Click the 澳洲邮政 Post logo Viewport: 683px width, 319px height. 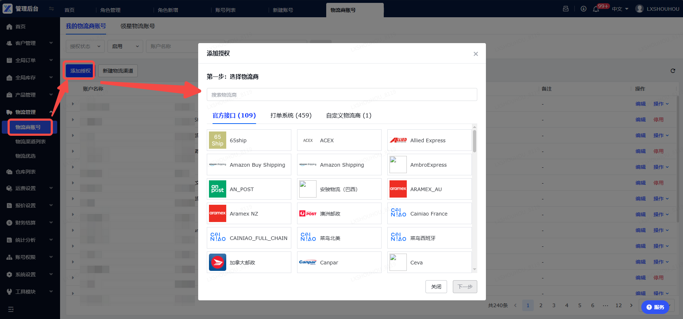coord(308,213)
